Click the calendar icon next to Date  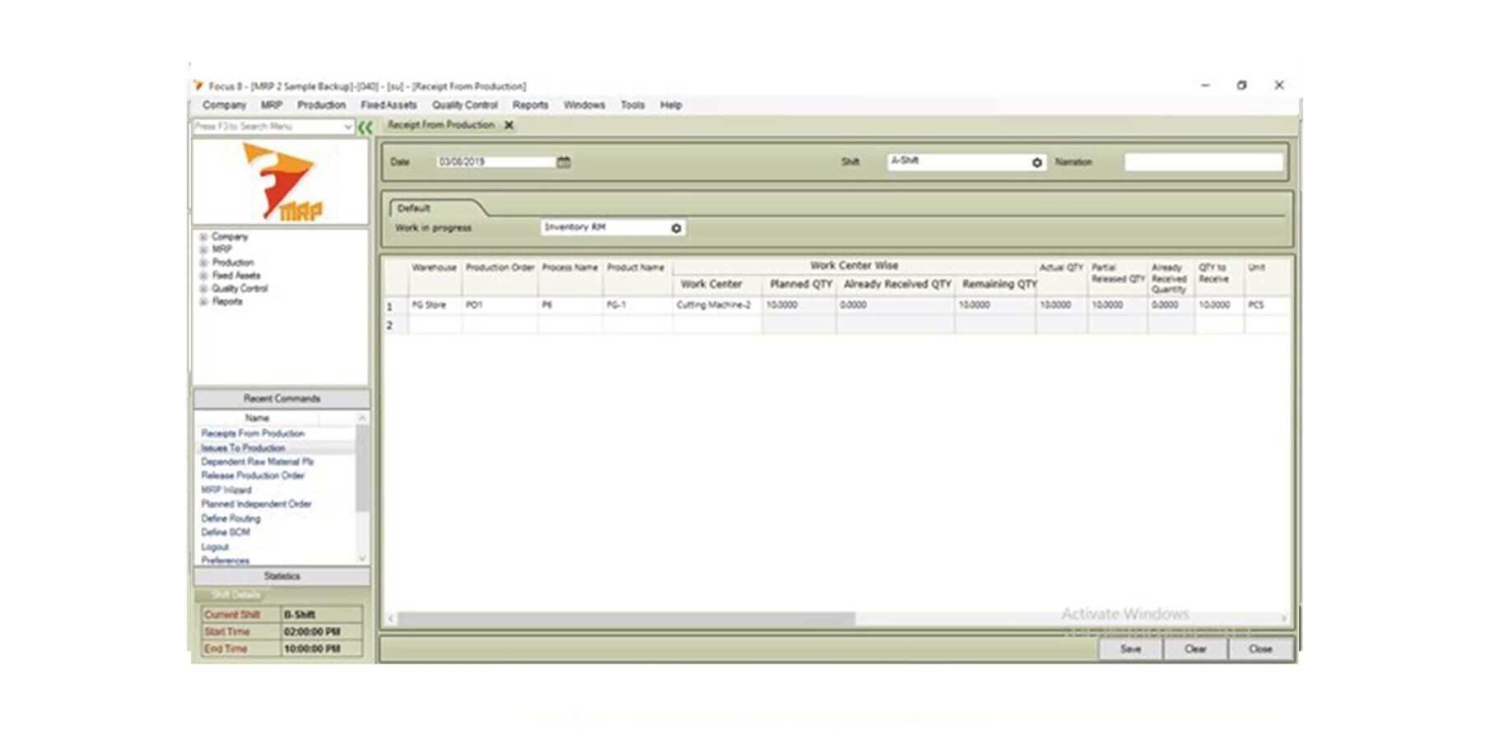(x=563, y=162)
